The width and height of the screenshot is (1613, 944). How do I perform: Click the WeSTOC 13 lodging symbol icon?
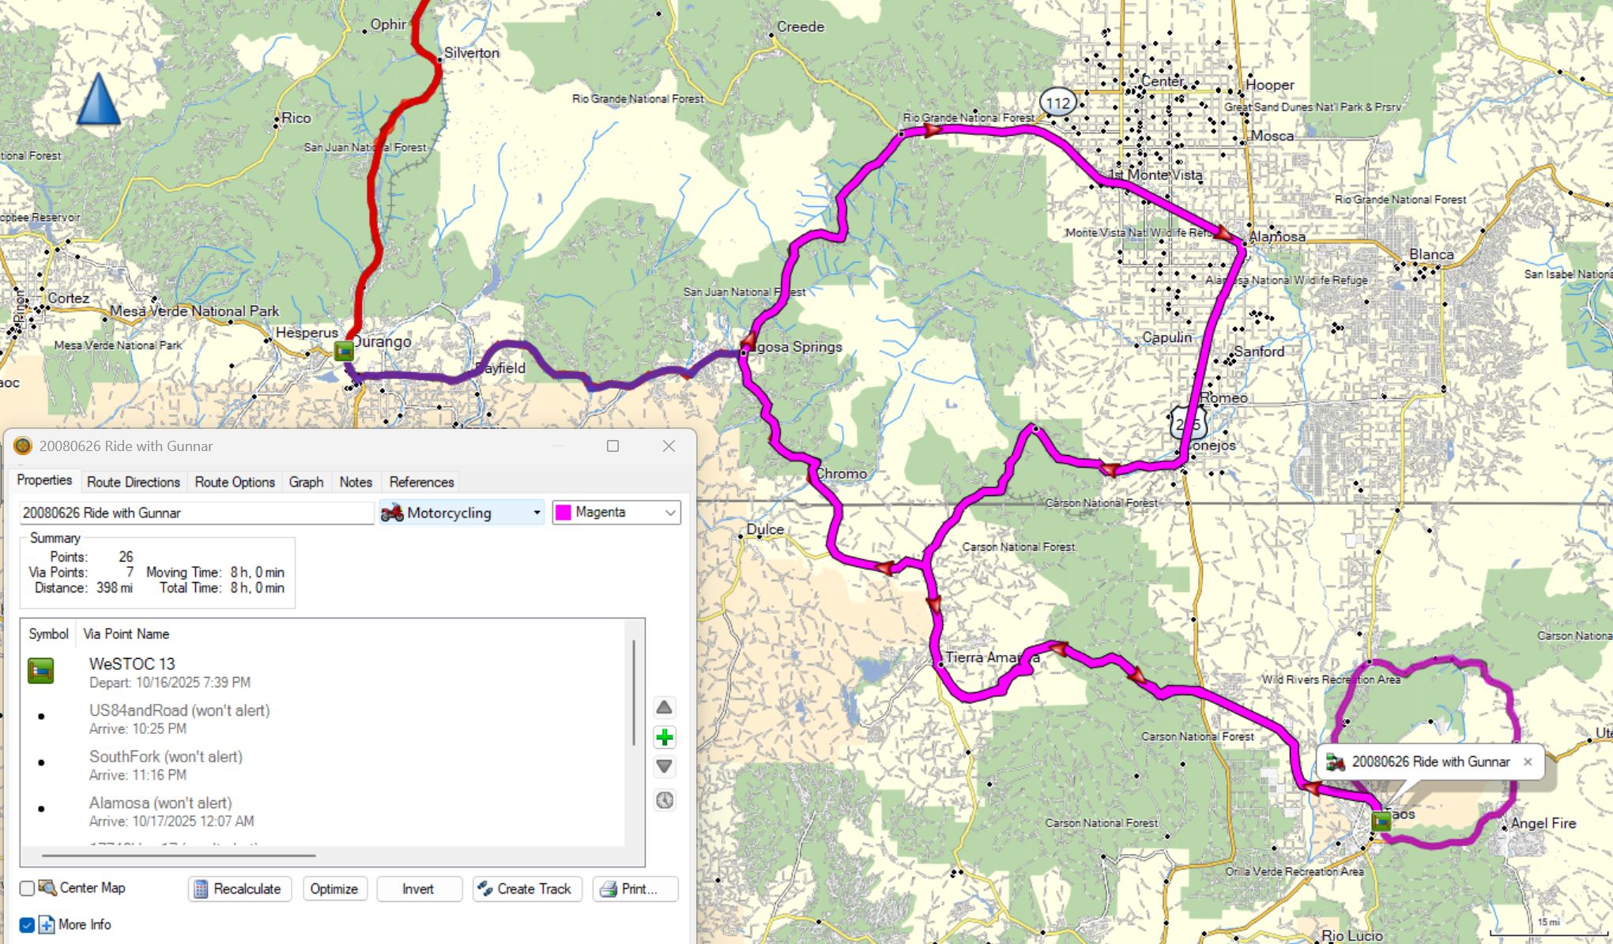41,671
